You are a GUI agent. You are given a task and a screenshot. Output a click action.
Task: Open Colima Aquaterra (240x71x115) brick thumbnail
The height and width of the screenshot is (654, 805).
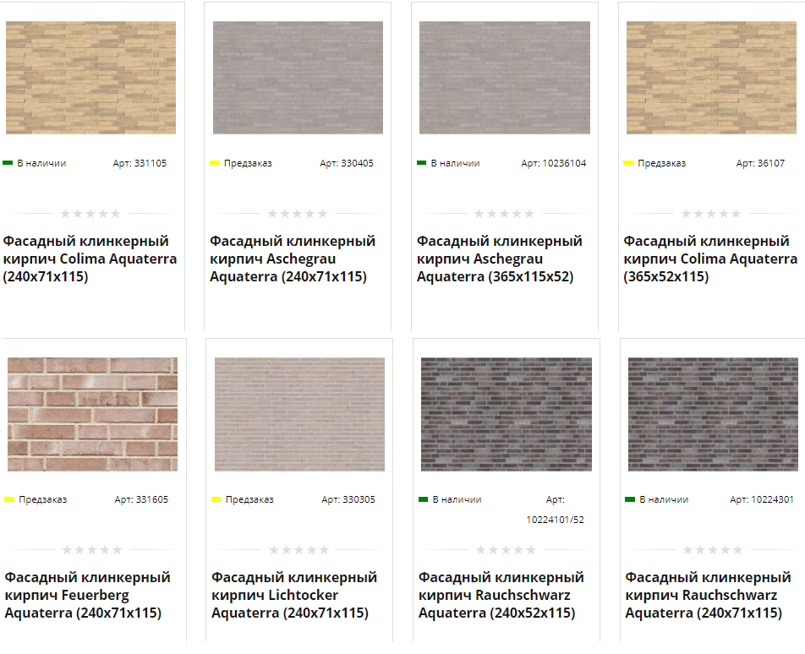click(90, 78)
